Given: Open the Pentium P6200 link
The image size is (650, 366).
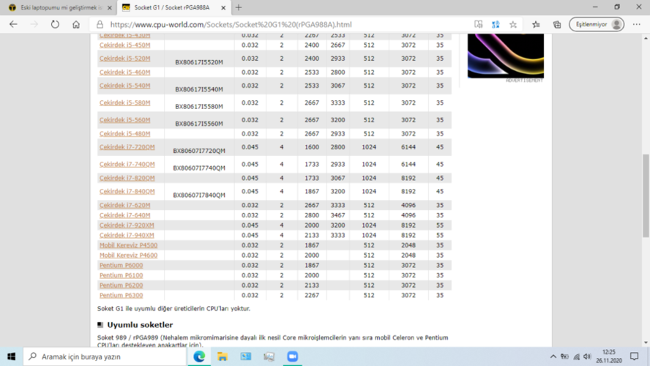Looking at the screenshot, I should [121, 285].
